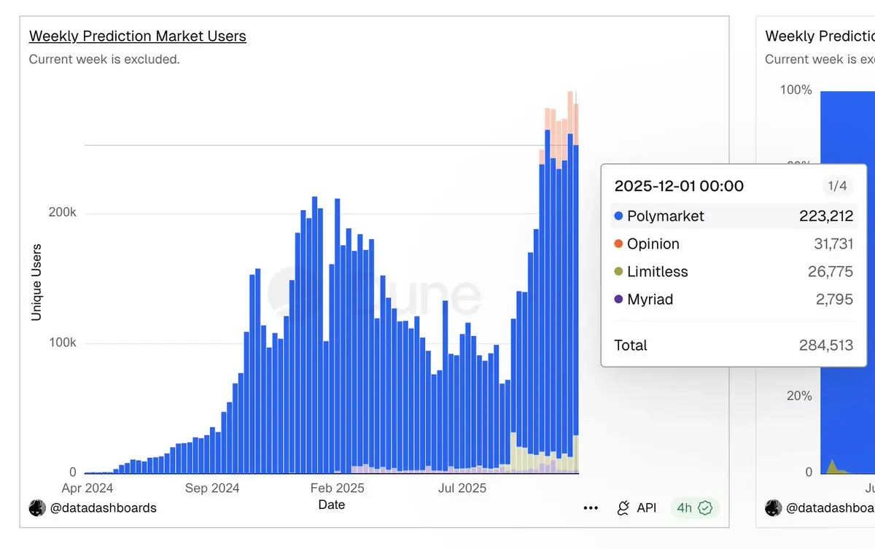Click the Feb 2025 x-axis label
The width and height of the screenshot is (875, 549).
337,488
